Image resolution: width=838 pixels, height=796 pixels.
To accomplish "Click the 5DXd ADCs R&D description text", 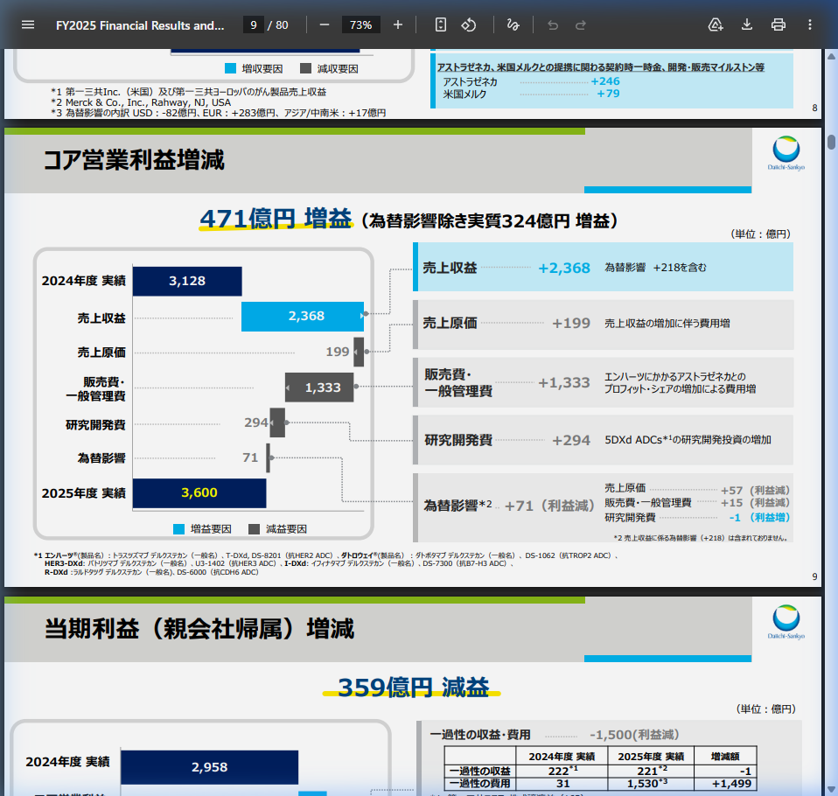I will (688, 440).
